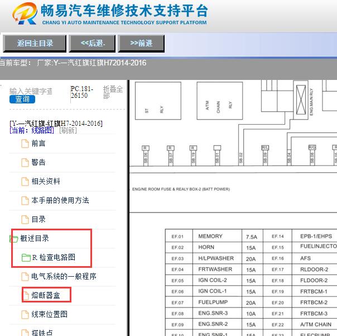Open 电气系统的一般程序 document
The width and height of the screenshot is (337, 336).
[x=64, y=276]
